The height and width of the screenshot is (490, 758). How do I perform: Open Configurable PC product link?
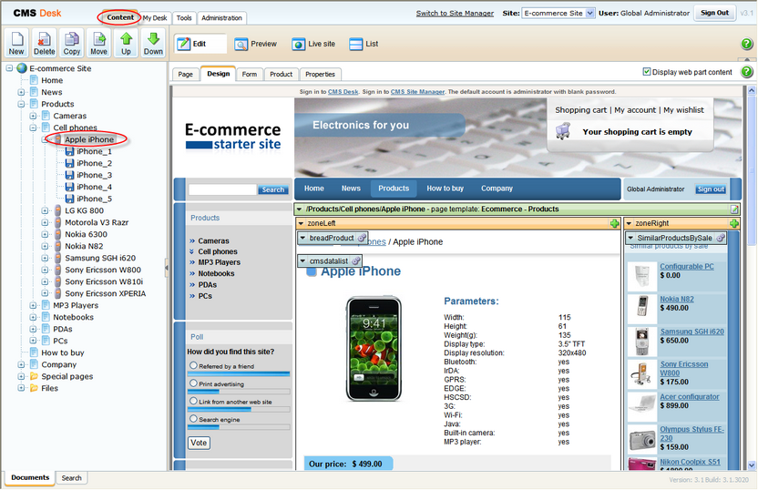(686, 266)
